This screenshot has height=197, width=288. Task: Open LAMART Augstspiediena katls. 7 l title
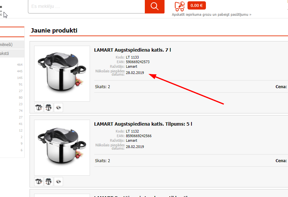[132, 50]
